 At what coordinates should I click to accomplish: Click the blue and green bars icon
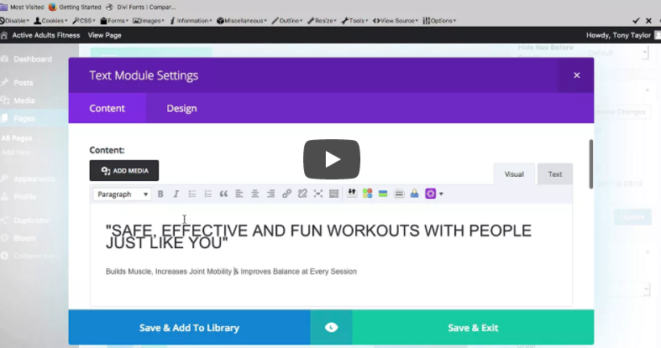pyautogui.click(x=383, y=194)
